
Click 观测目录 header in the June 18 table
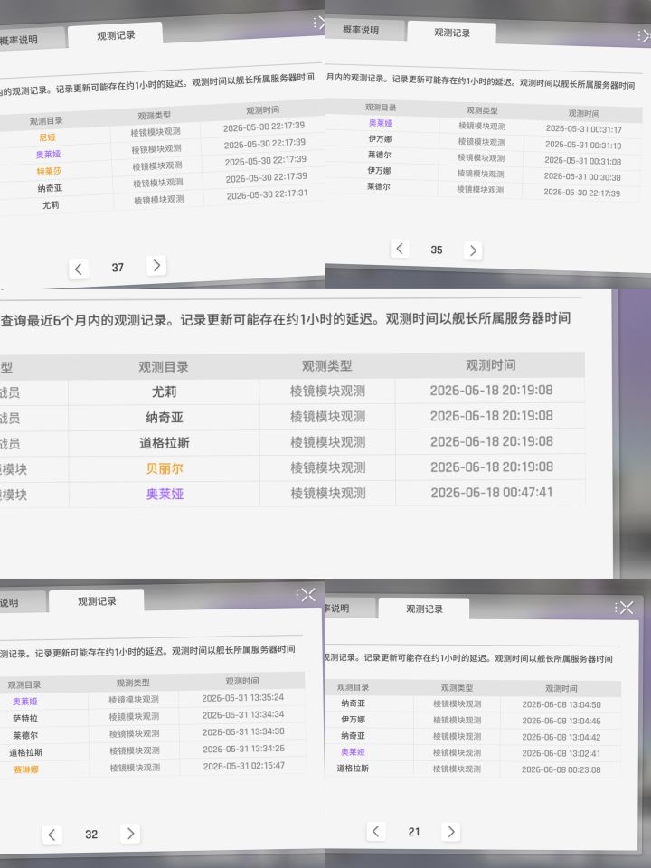[164, 366]
